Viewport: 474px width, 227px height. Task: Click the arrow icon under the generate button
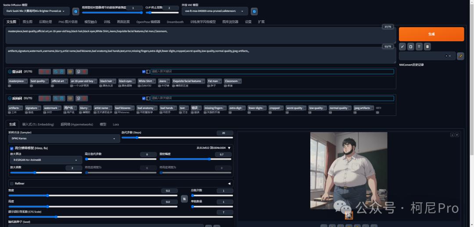[402, 47]
